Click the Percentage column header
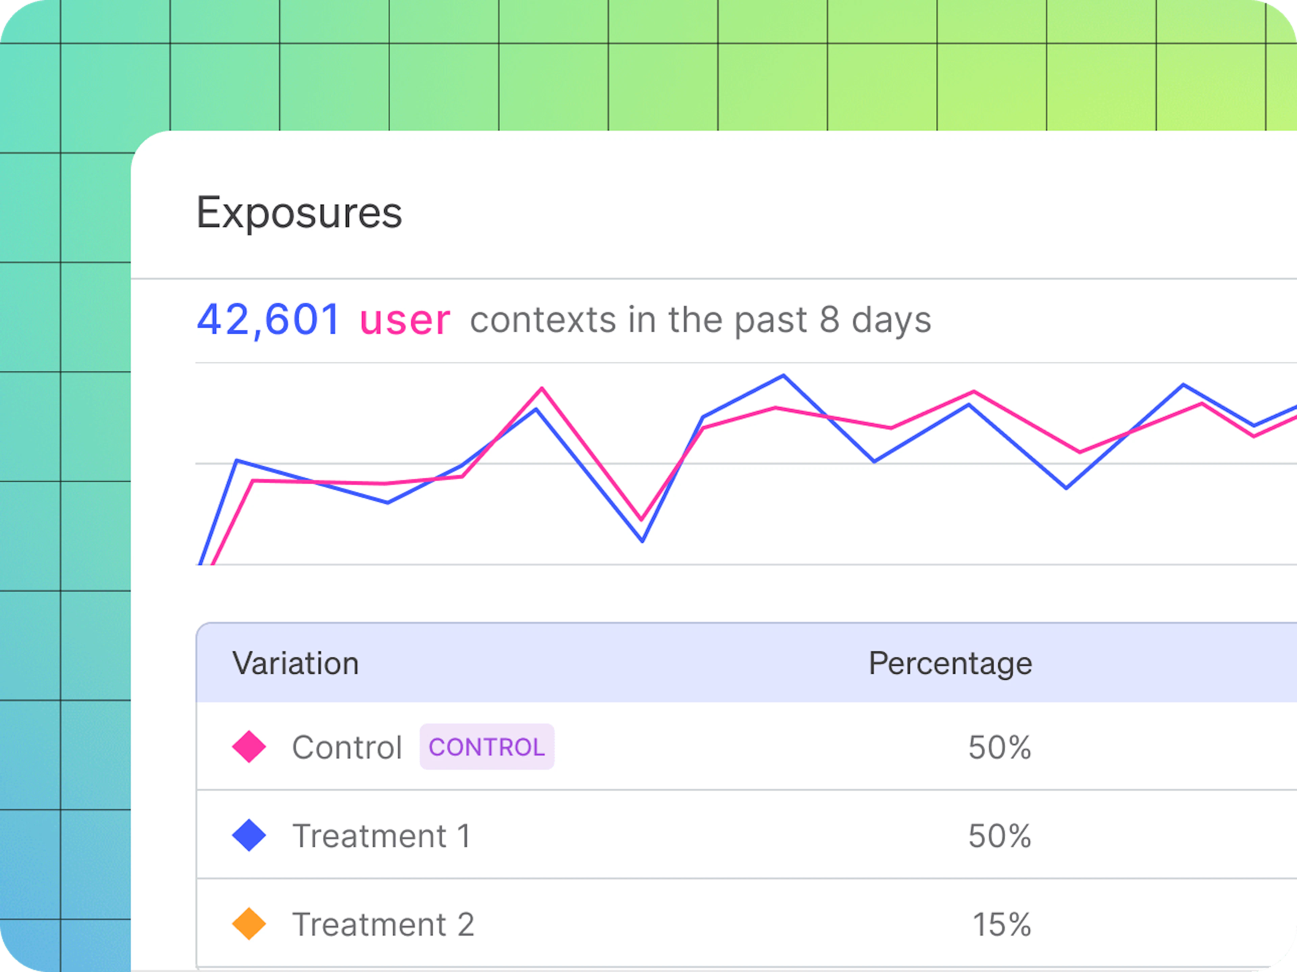 (x=950, y=663)
